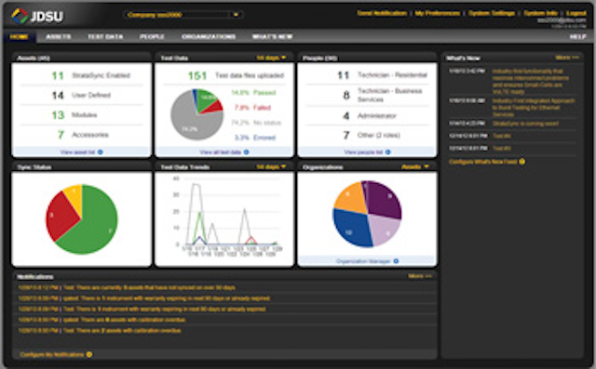Go to the PEOPLE tab
Screen dimensions: 596x369
coord(152,36)
